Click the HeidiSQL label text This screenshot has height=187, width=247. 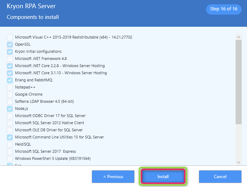tap(23, 144)
